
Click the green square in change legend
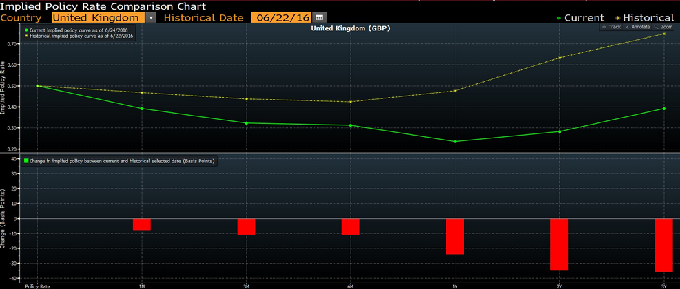[27, 161]
